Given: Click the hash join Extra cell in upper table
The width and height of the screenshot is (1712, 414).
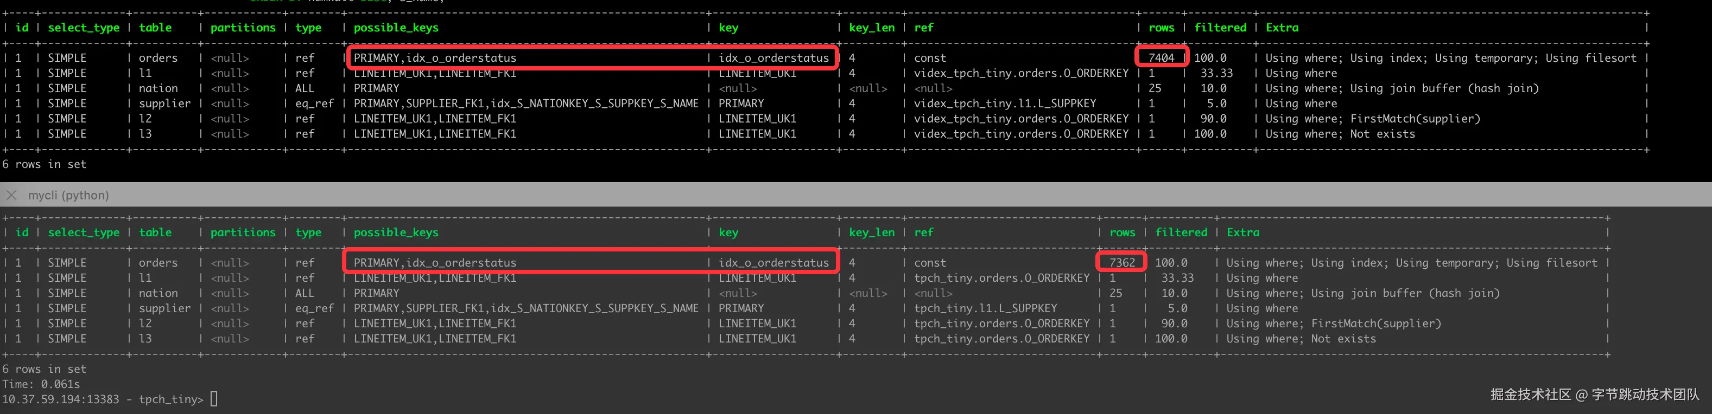Looking at the screenshot, I should click(1402, 88).
